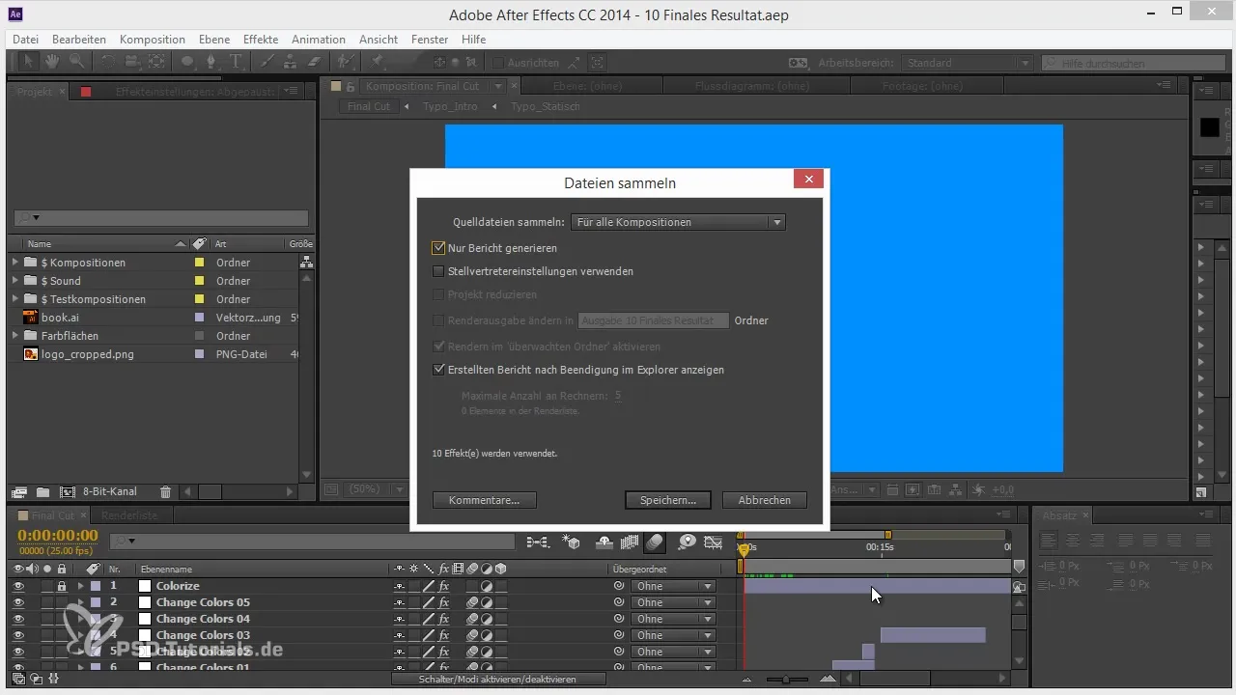Screen dimensions: 1236x695
Task: Open the graph editor icon
Action: (x=714, y=542)
